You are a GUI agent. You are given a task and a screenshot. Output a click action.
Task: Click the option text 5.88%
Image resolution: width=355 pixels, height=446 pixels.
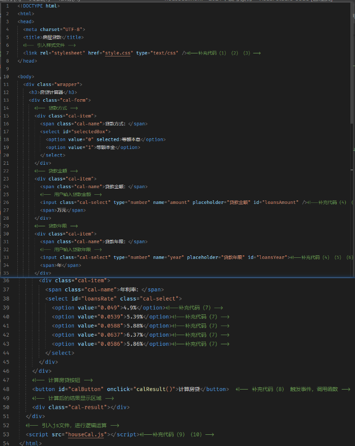pos(134,325)
